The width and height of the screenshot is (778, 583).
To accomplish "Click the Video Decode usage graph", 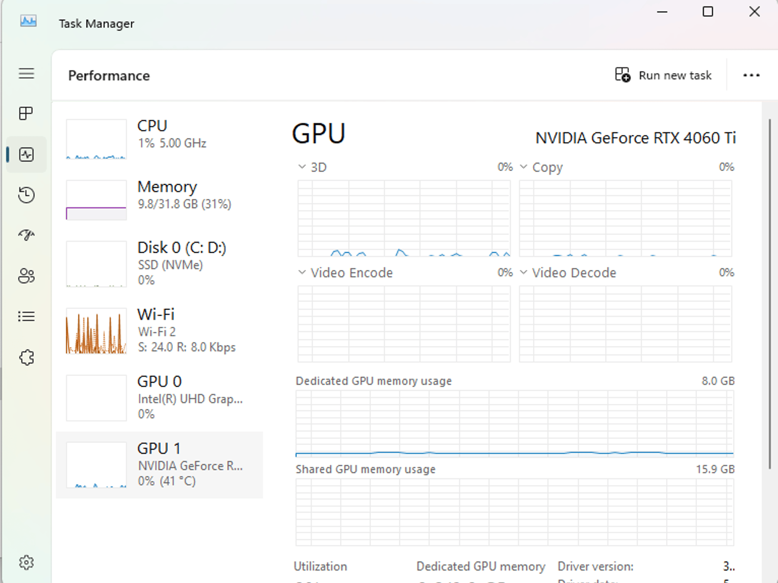I will click(625, 324).
